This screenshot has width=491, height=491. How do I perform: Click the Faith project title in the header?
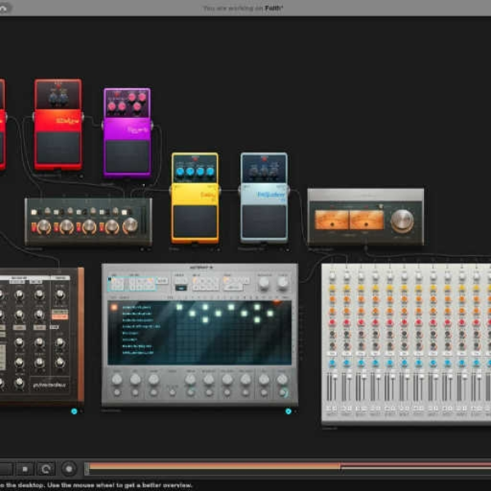273,8
